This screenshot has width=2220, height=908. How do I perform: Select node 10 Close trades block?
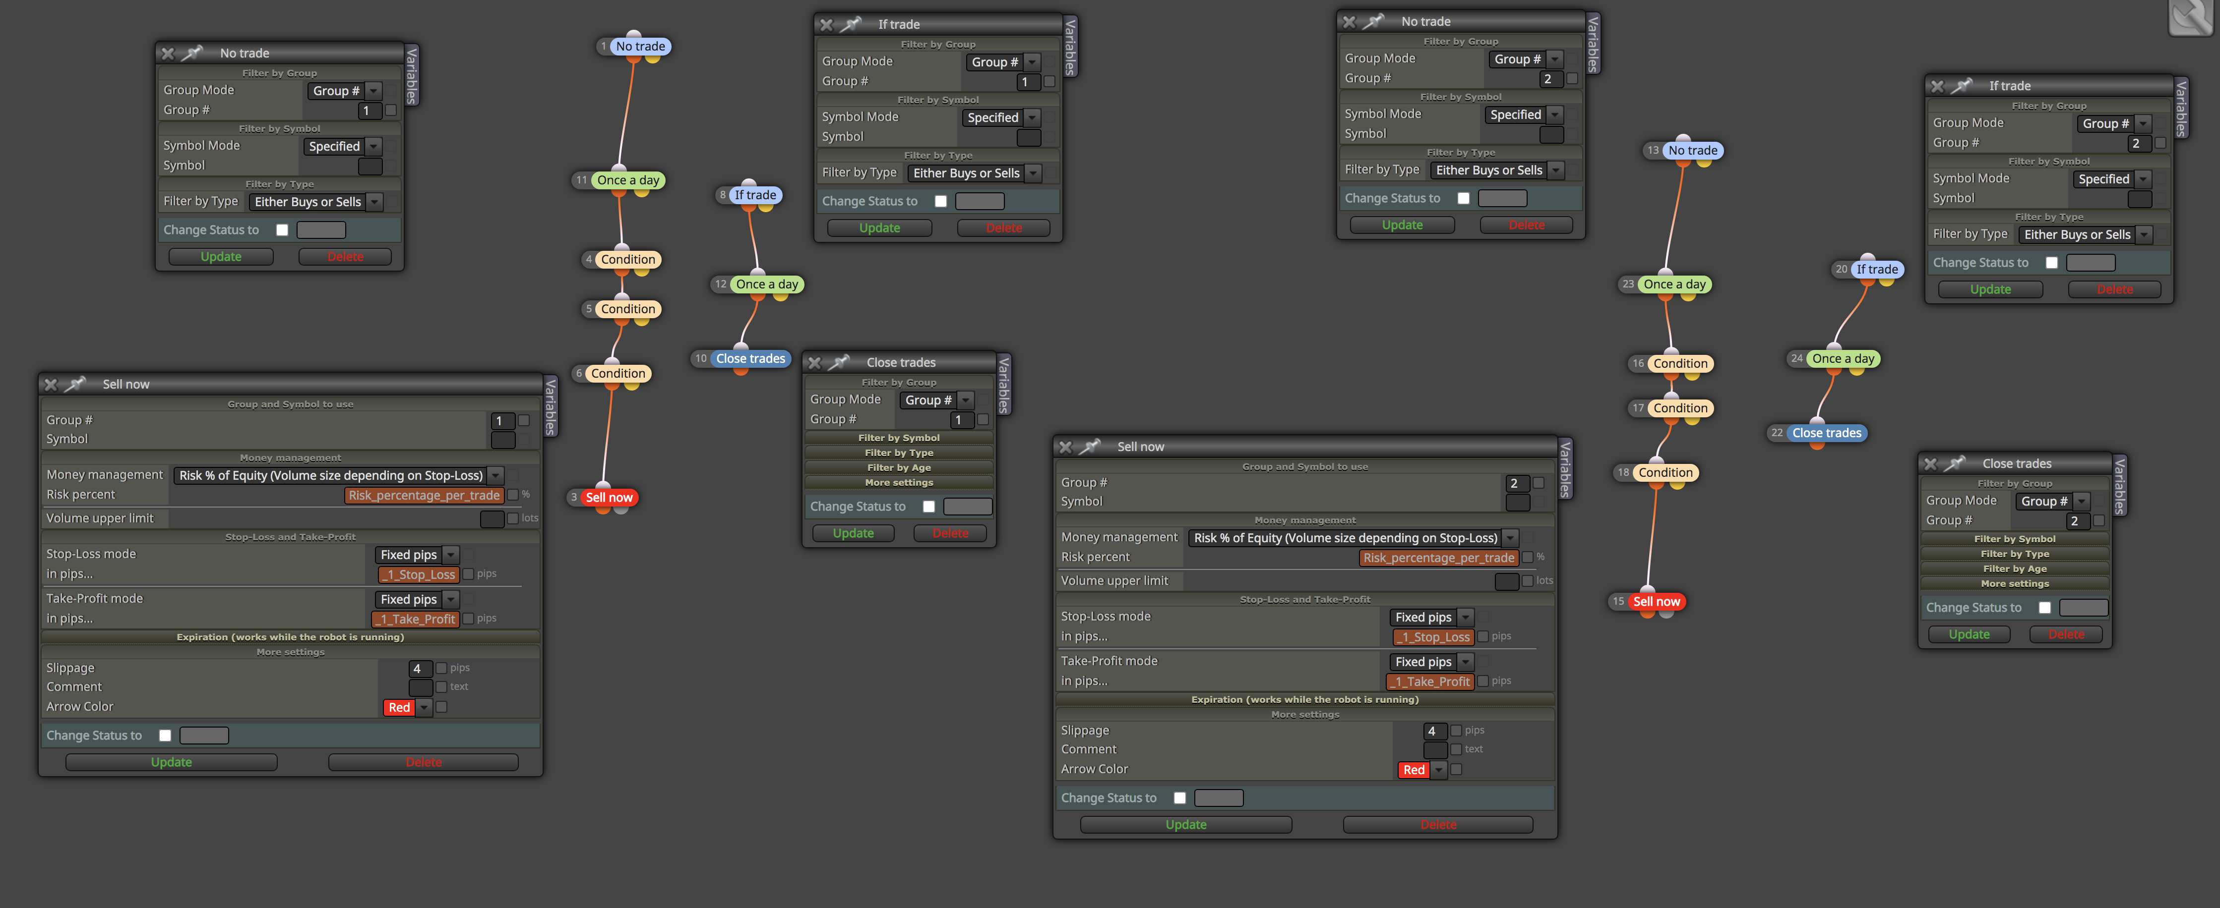[750, 359]
